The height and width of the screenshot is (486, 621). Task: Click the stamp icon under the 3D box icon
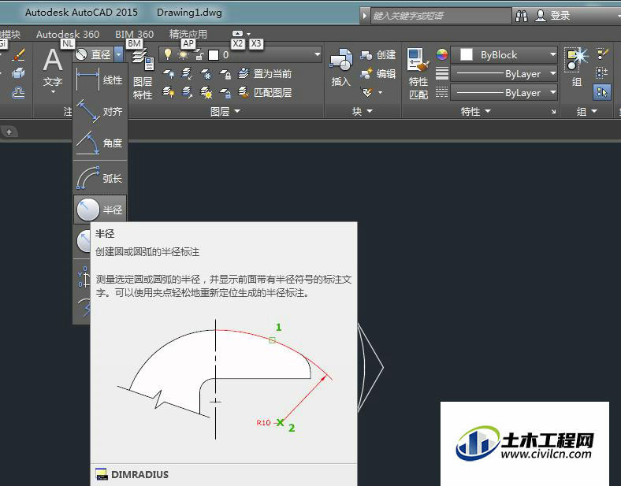[18, 93]
